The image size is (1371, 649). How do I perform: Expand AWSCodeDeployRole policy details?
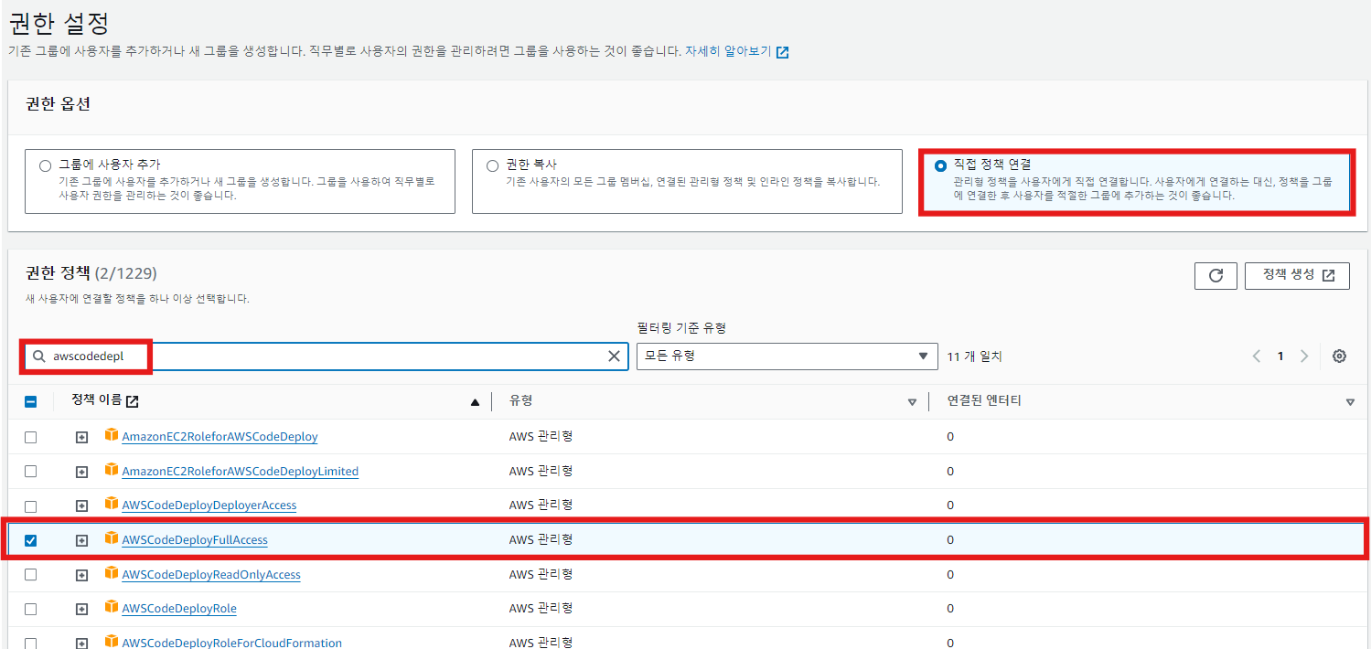point(81,609)
